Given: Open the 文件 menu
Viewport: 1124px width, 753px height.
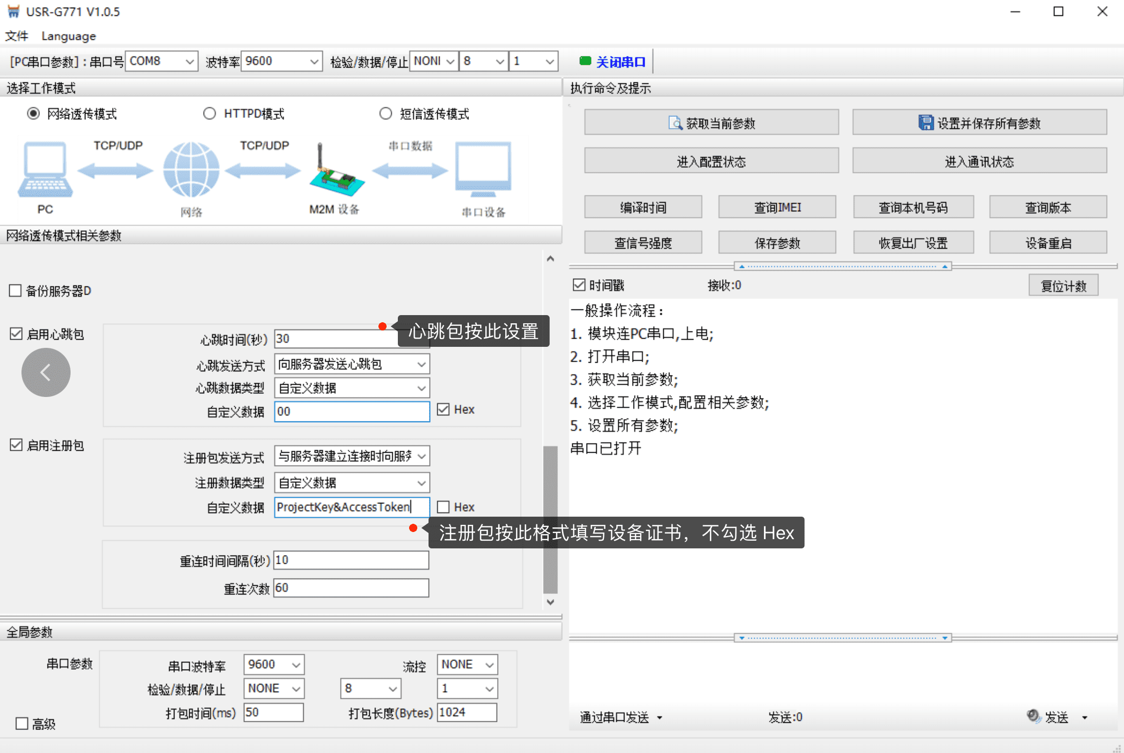Looking at the screenshot, I should point(16,36).
